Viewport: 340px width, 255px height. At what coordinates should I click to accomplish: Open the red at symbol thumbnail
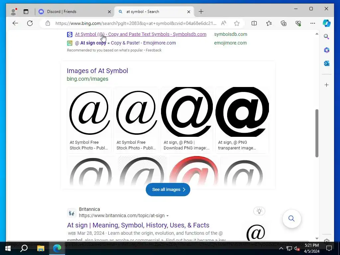point(194,170)
